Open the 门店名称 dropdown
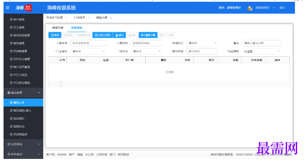Viewport: 306px width, 162px height. click(x=89, y=52)
